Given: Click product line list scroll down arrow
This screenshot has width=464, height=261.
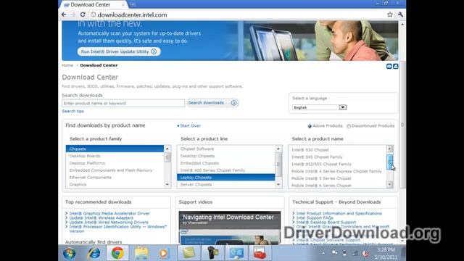Looking at the screenshot, I should click(278, 184).
